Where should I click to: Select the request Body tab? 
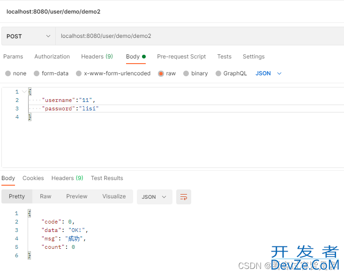[136, 57]
